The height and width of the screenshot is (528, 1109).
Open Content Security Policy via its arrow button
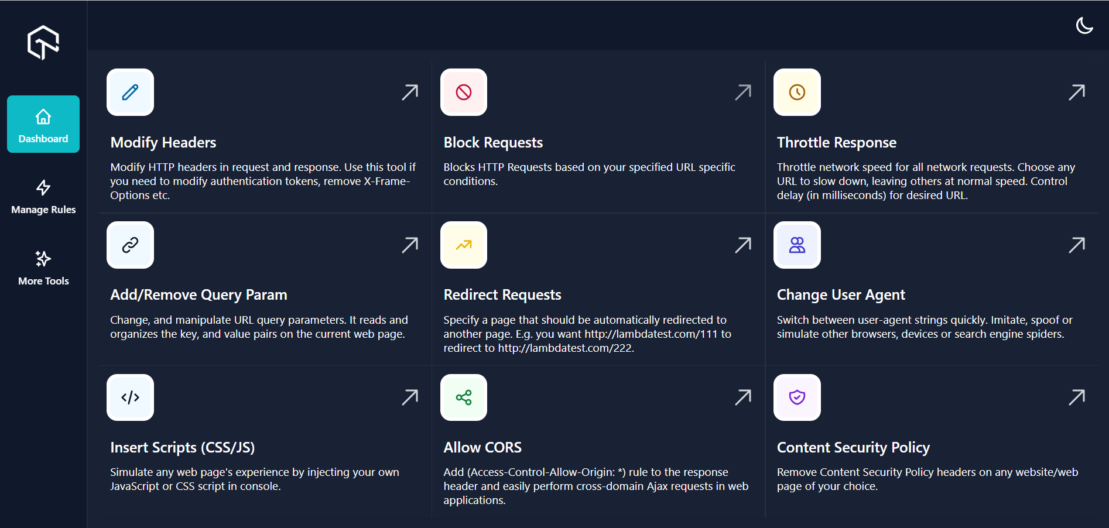point(1077,397)
